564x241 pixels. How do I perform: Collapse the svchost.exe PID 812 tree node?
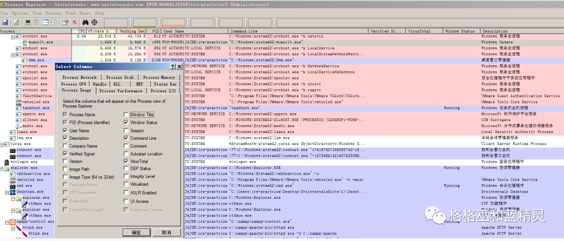[13, 37]
